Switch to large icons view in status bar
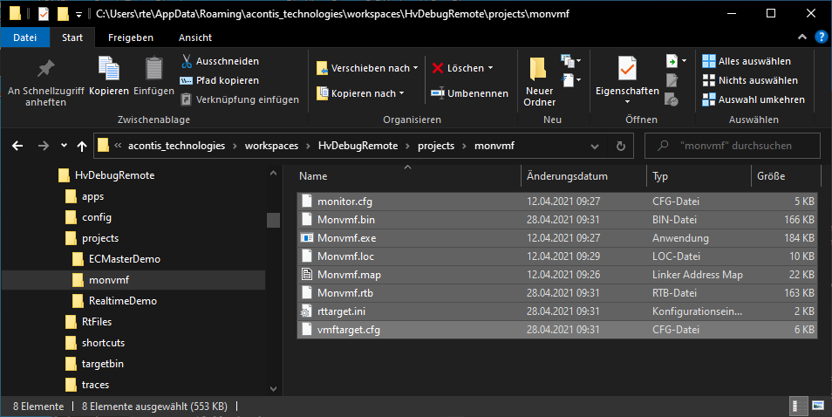Image resolution: width=832 pixels, height=417 pixels. (x=818, y=407)
